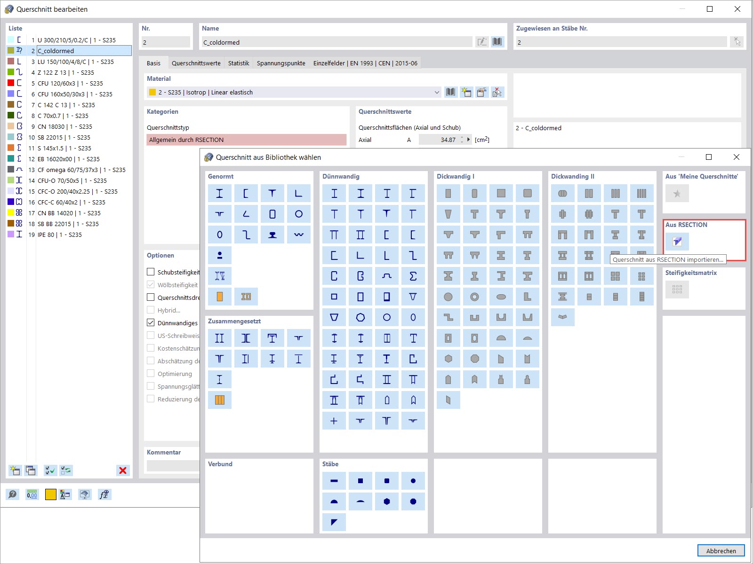This screenshot has width=753, height=564.
Task: Switch to the Statistik tab
Action: (239, 63)
